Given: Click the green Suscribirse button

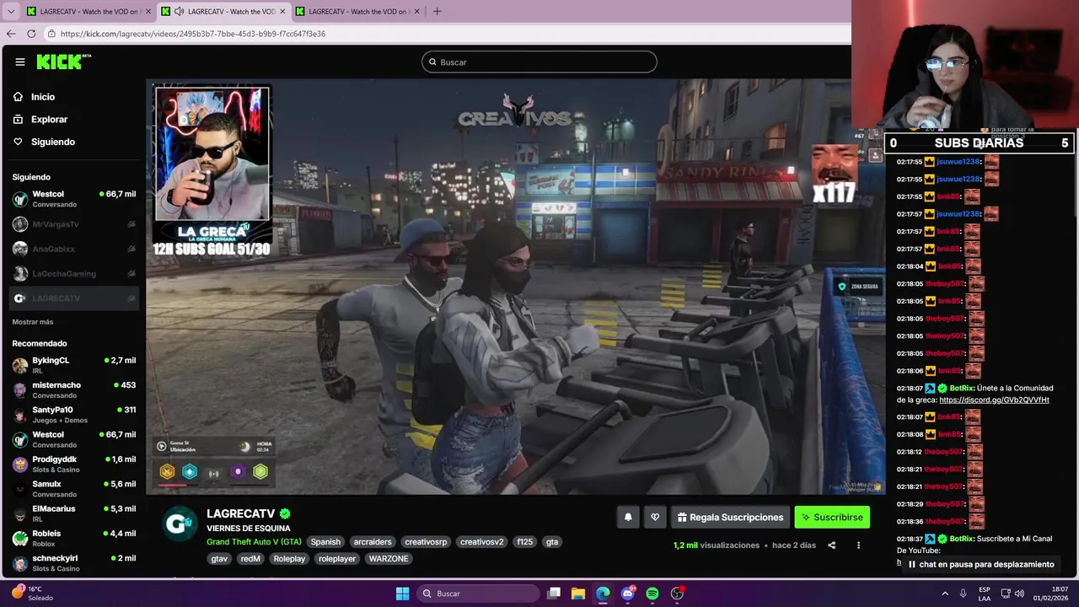Looking at the screenshot, I should click(832, 518).
